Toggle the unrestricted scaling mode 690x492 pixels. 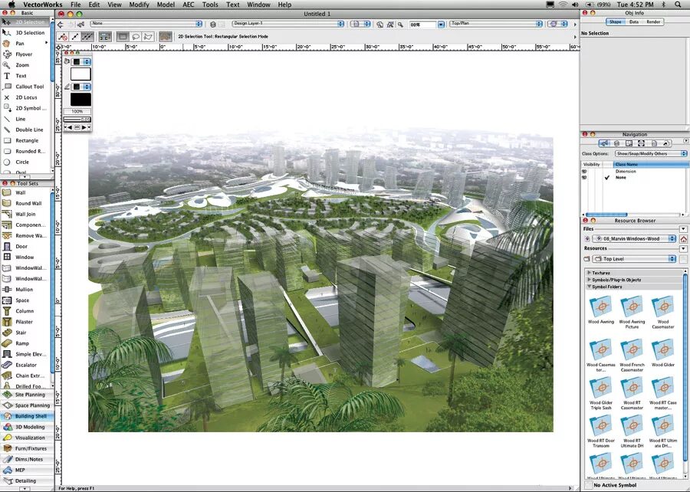(87, 37)
